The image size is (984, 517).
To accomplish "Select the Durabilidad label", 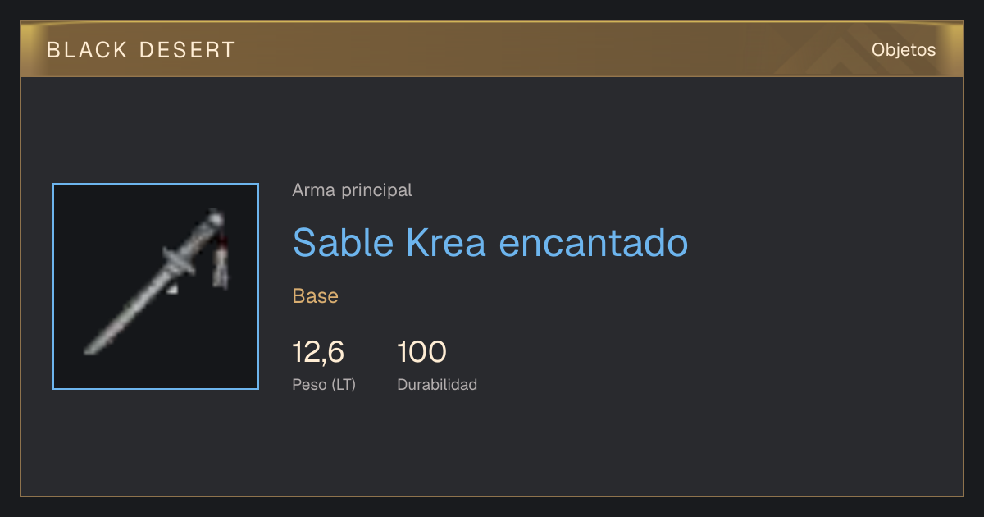I will point(437,384).
